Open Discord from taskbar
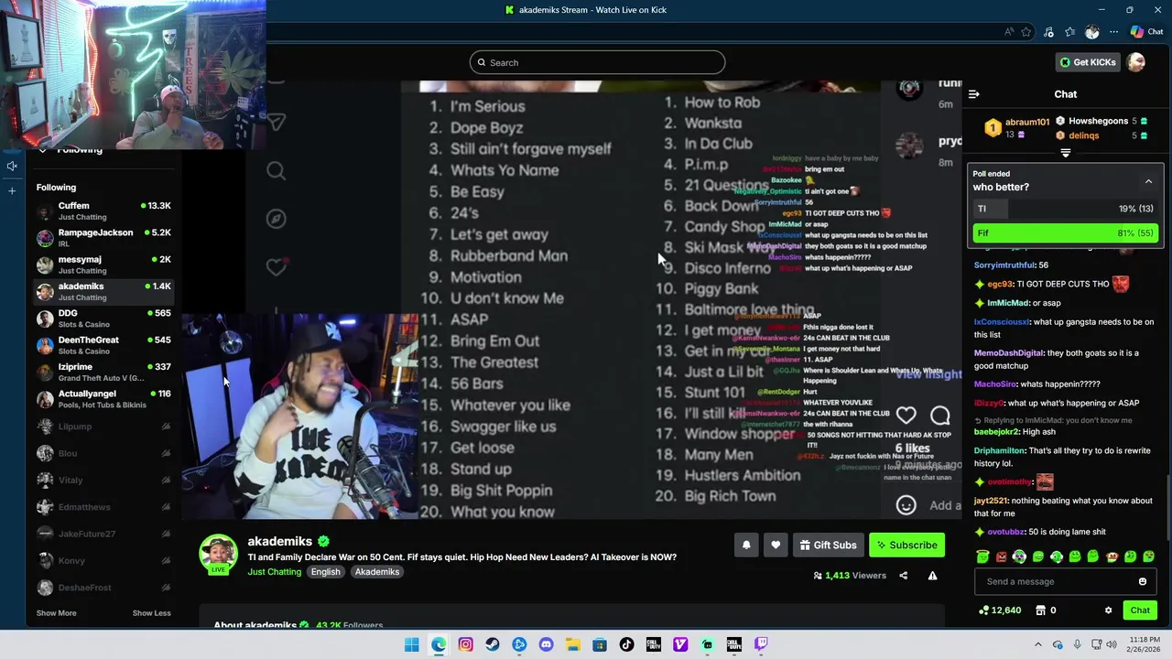 (x=546, y=644)
